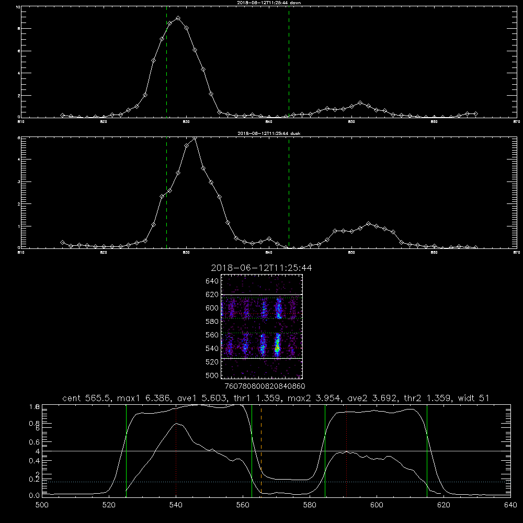Select the 'max1 6.386' value
Viewport: 523px width, 523px height.
point(144,398)
